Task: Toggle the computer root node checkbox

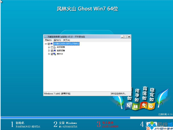Action: coord(49,44)
